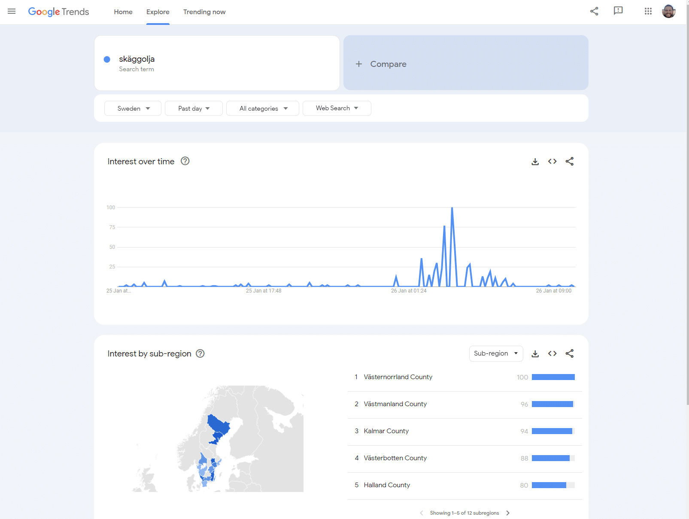Open help for Interest by sub-region
The image size is (689, 519).
[x=200, y=353]
